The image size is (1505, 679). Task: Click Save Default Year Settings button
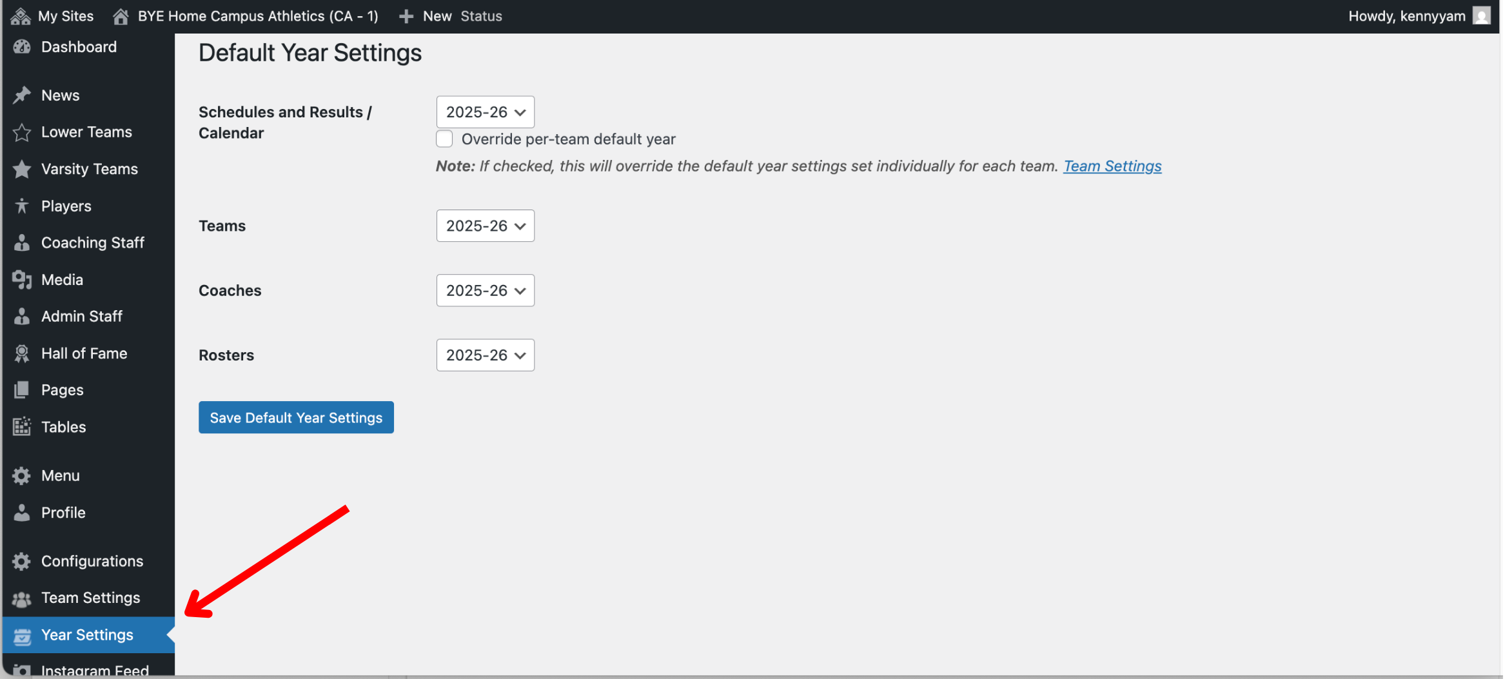pos(296,418)
